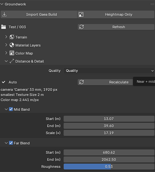Image resolution: width=155 pixels, height=172 pixels.
Task: Collapse the Far Blend subpanel
Action: click(x=6, y=143)
